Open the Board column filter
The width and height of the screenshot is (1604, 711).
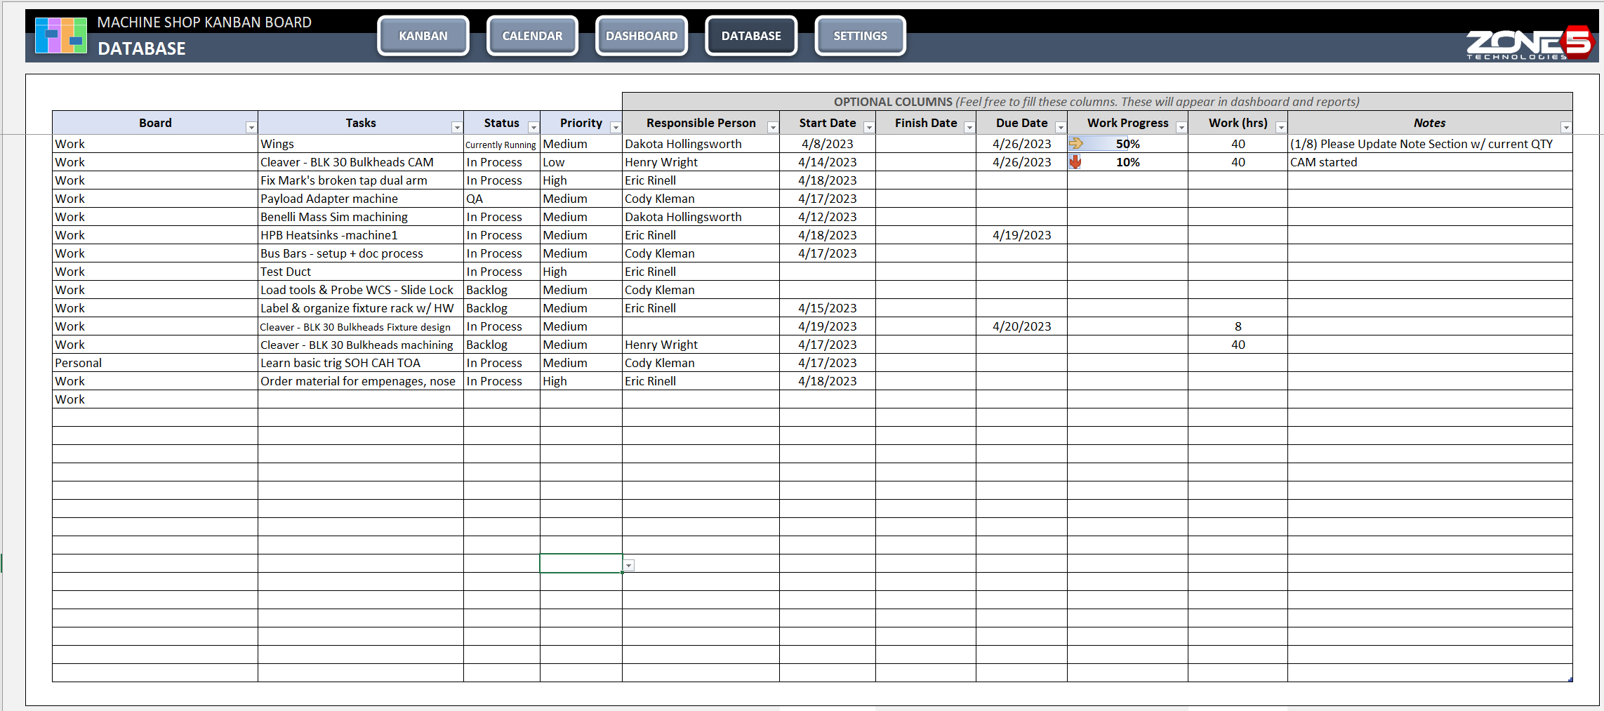251,126
